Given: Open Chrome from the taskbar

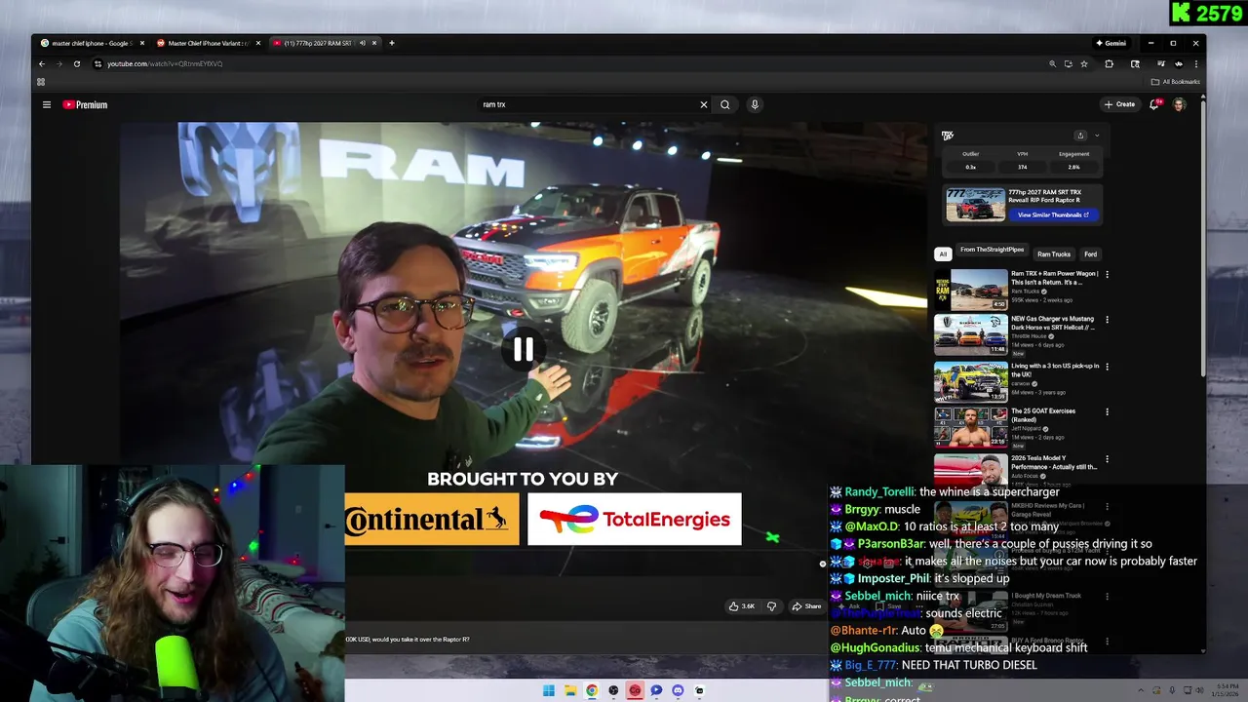Looking at the screenshot, I should [x=592, y=690].
